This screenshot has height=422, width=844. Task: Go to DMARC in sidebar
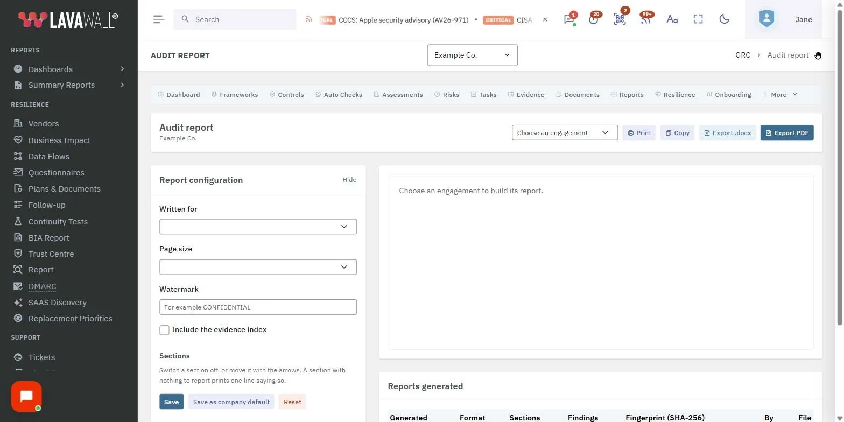coord(42,286)
